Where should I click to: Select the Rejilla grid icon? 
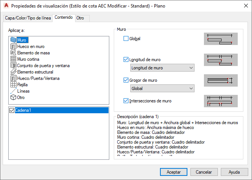click(14, 85)
